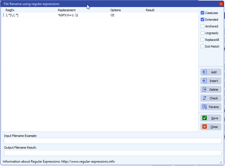Close the dialog via the title bar X
225x166 pixels.
(x=221, y=4)
